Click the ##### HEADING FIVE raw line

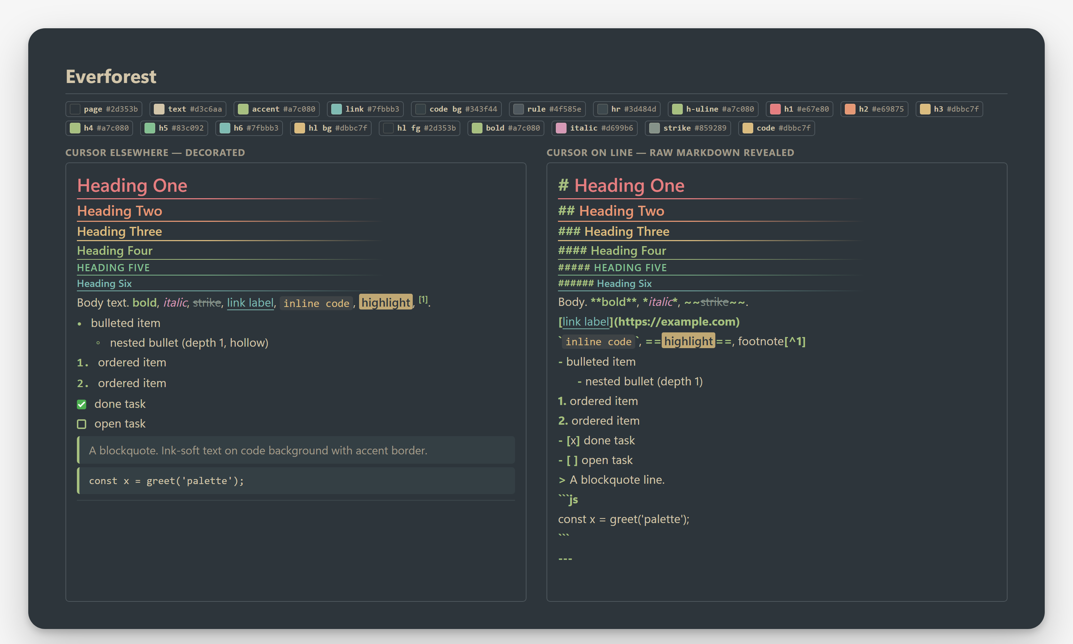click(x=612, y=268)
